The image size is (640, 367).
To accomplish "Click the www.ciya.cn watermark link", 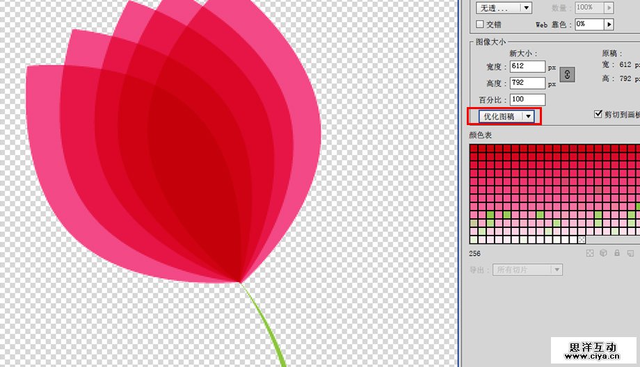I will coord(592,357).
